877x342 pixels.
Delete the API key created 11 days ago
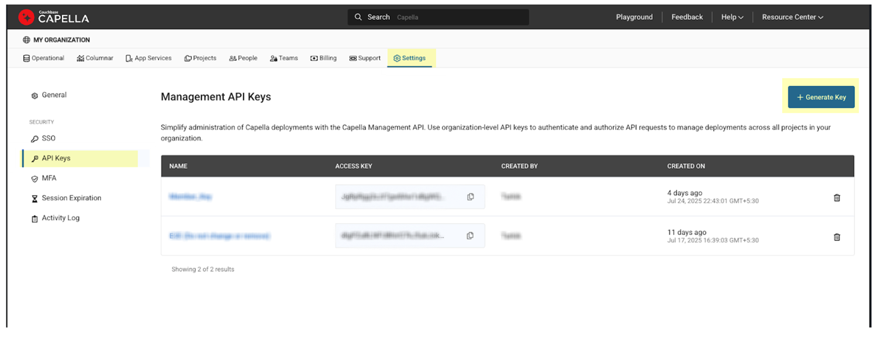pyautogui.click(x=837, y=237)
